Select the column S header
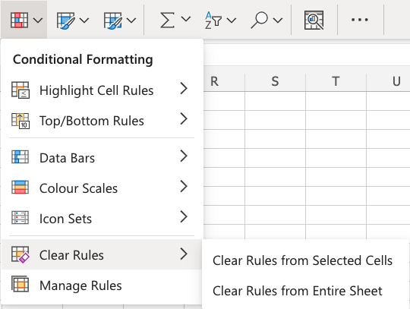 coord(275,81)
